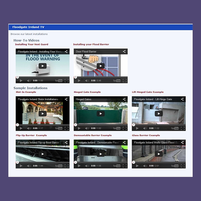The image size is (201, 201).
Task: Start Hinged Gates with center play button
Action: (x=100, y=114)
